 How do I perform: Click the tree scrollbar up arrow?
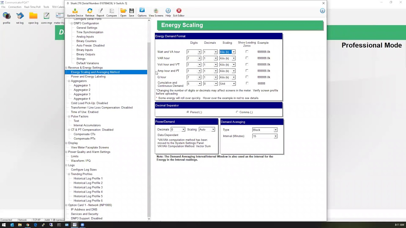coord(149,21)
